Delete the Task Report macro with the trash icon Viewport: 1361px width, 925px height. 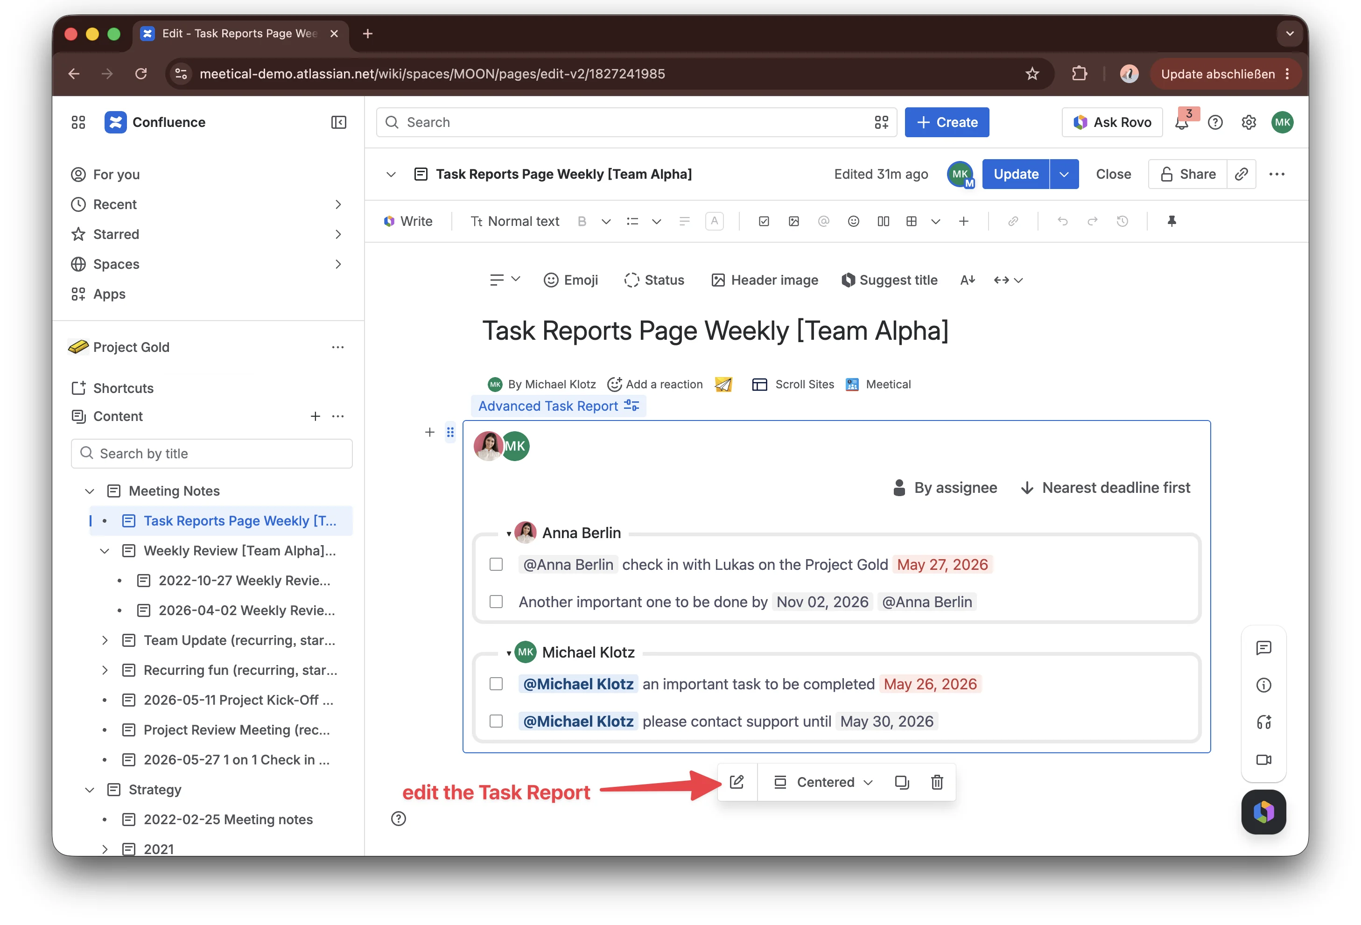(x=937, y=782)
